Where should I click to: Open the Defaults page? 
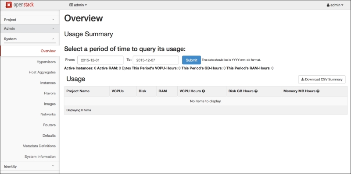click(x=49, y=136)
